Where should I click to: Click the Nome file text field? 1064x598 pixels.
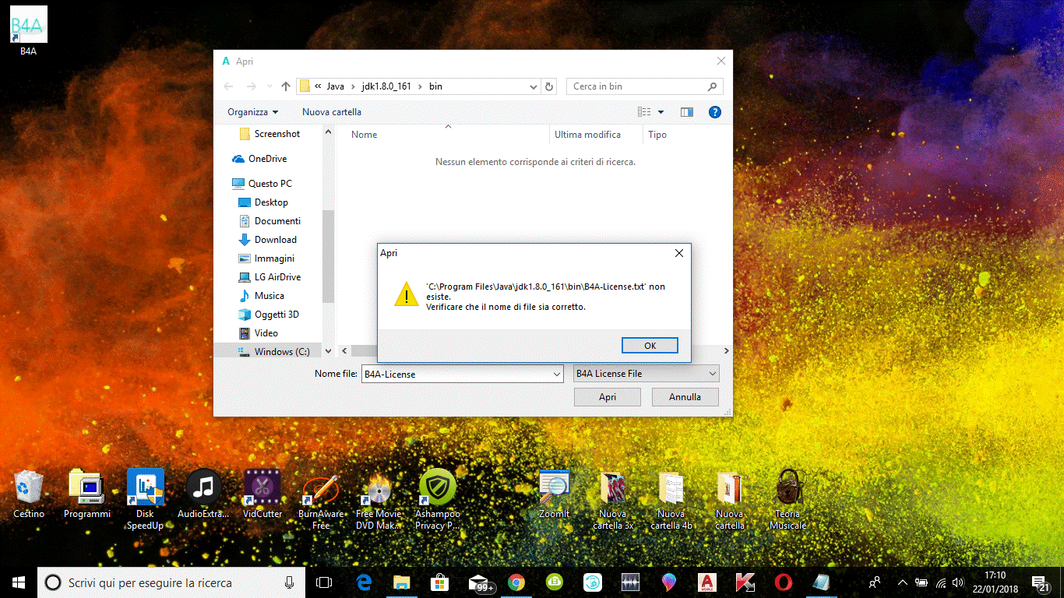click(456, 375)
